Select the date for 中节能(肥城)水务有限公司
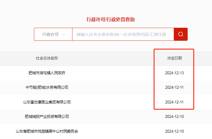Image resolution: width=212 pixels, height=139 pixels. 174,88
